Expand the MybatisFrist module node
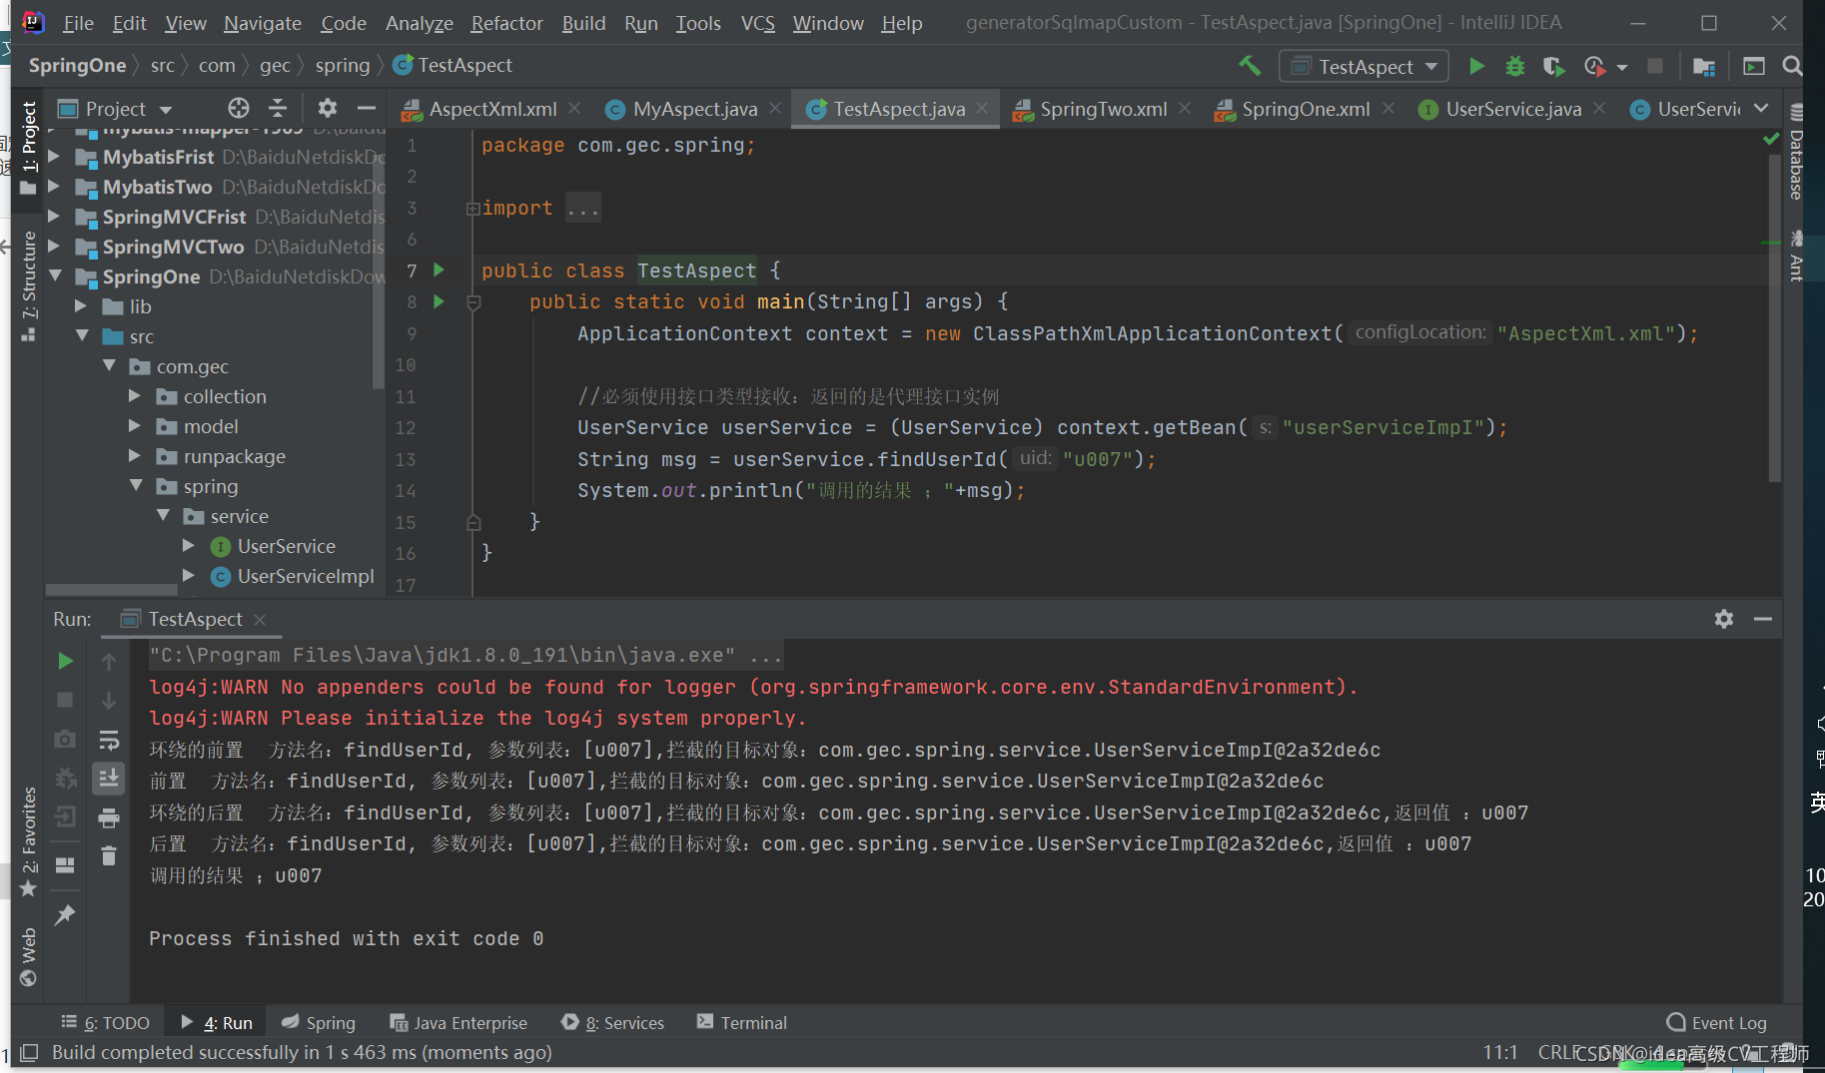 point(54,157)
